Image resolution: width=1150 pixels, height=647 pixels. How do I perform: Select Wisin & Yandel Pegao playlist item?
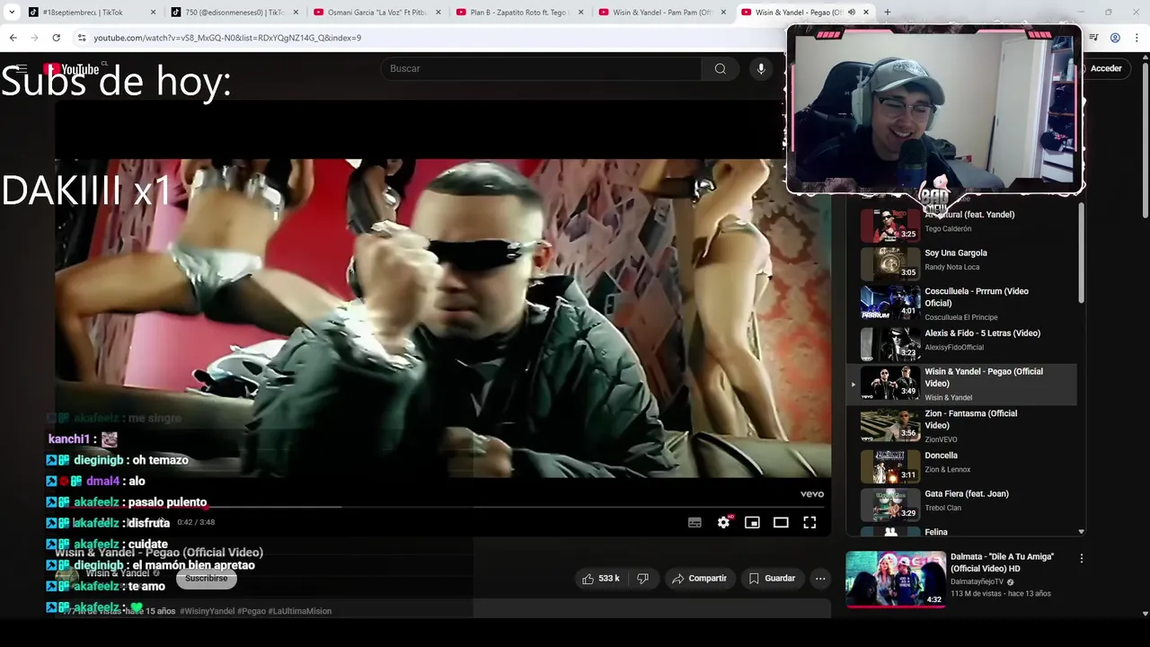click(961, 384)
